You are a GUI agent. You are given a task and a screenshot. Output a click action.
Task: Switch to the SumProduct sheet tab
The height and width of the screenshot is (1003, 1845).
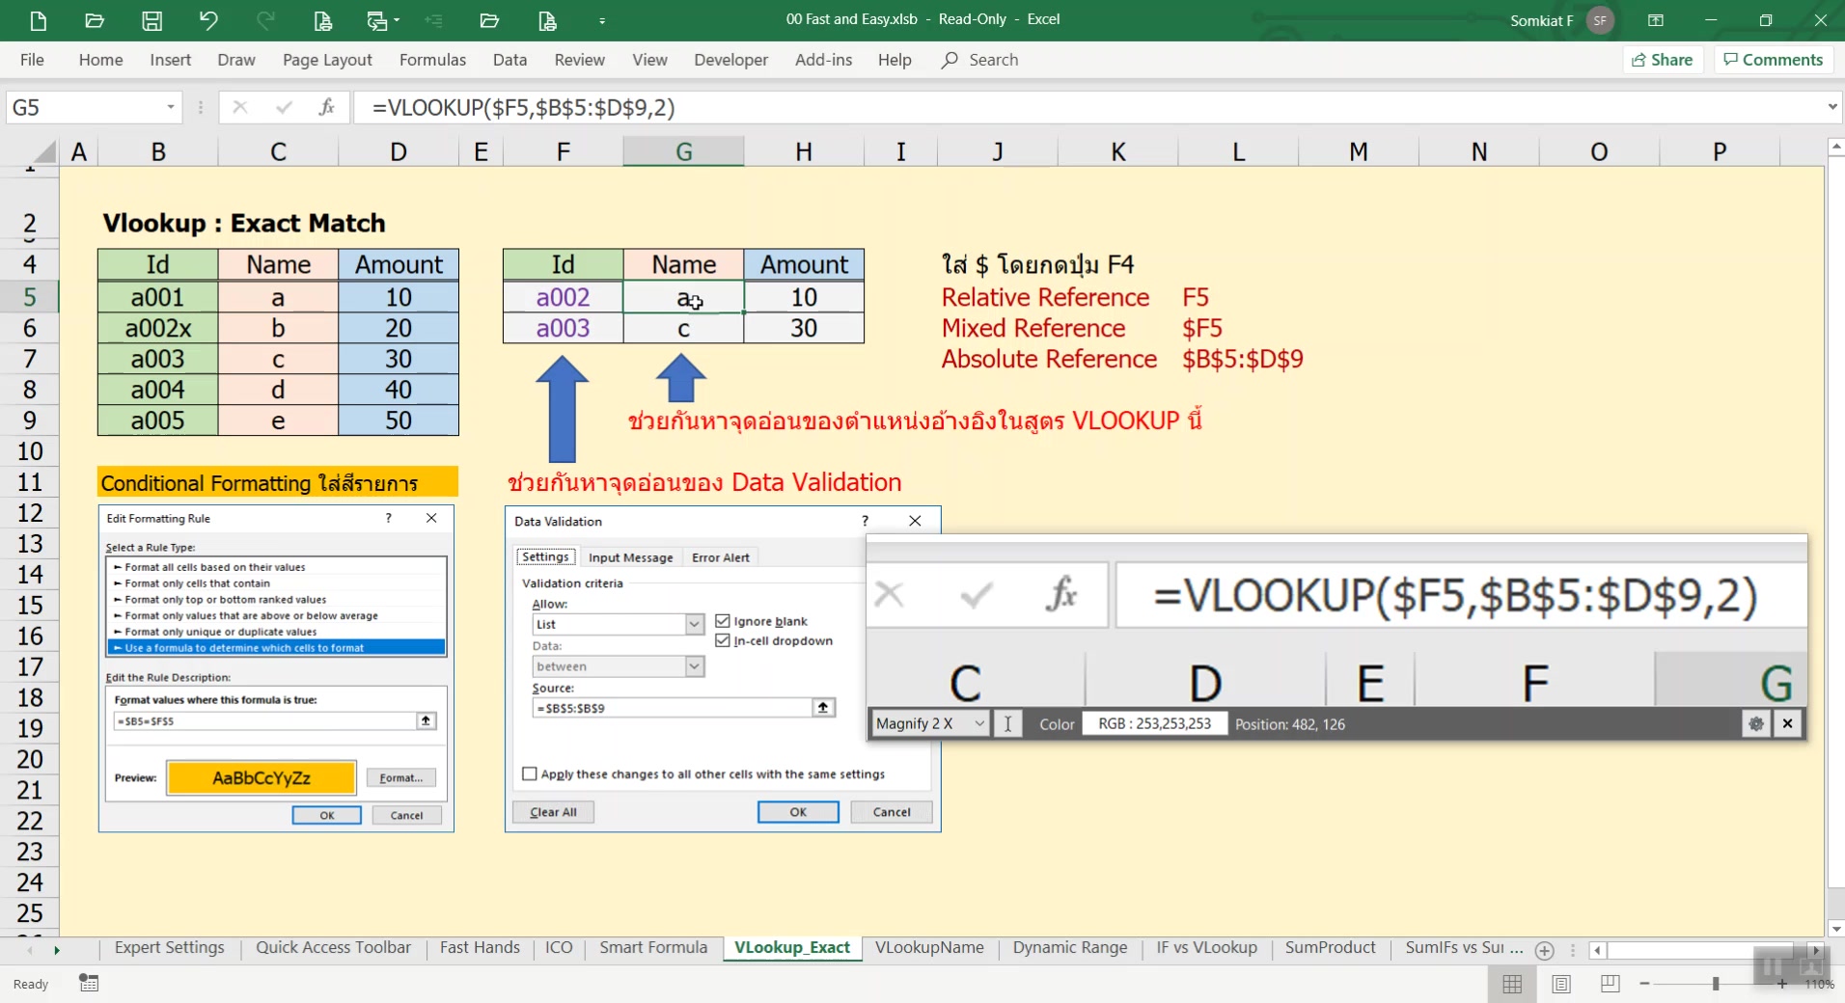(1330, 948)
